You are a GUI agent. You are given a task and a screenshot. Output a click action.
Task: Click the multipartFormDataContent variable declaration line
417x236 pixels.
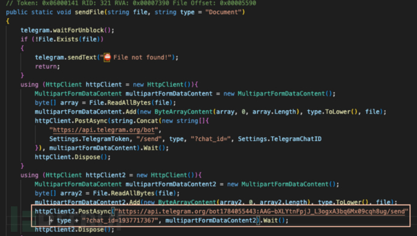click(x=185, y=94)
